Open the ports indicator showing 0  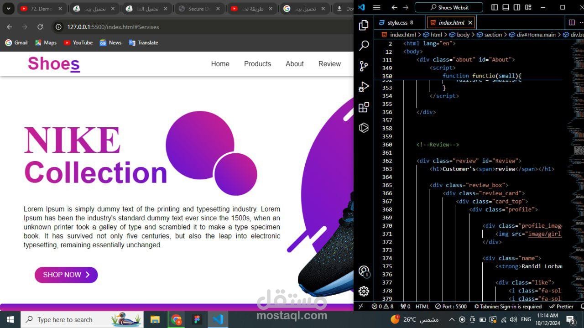[405, 307]
